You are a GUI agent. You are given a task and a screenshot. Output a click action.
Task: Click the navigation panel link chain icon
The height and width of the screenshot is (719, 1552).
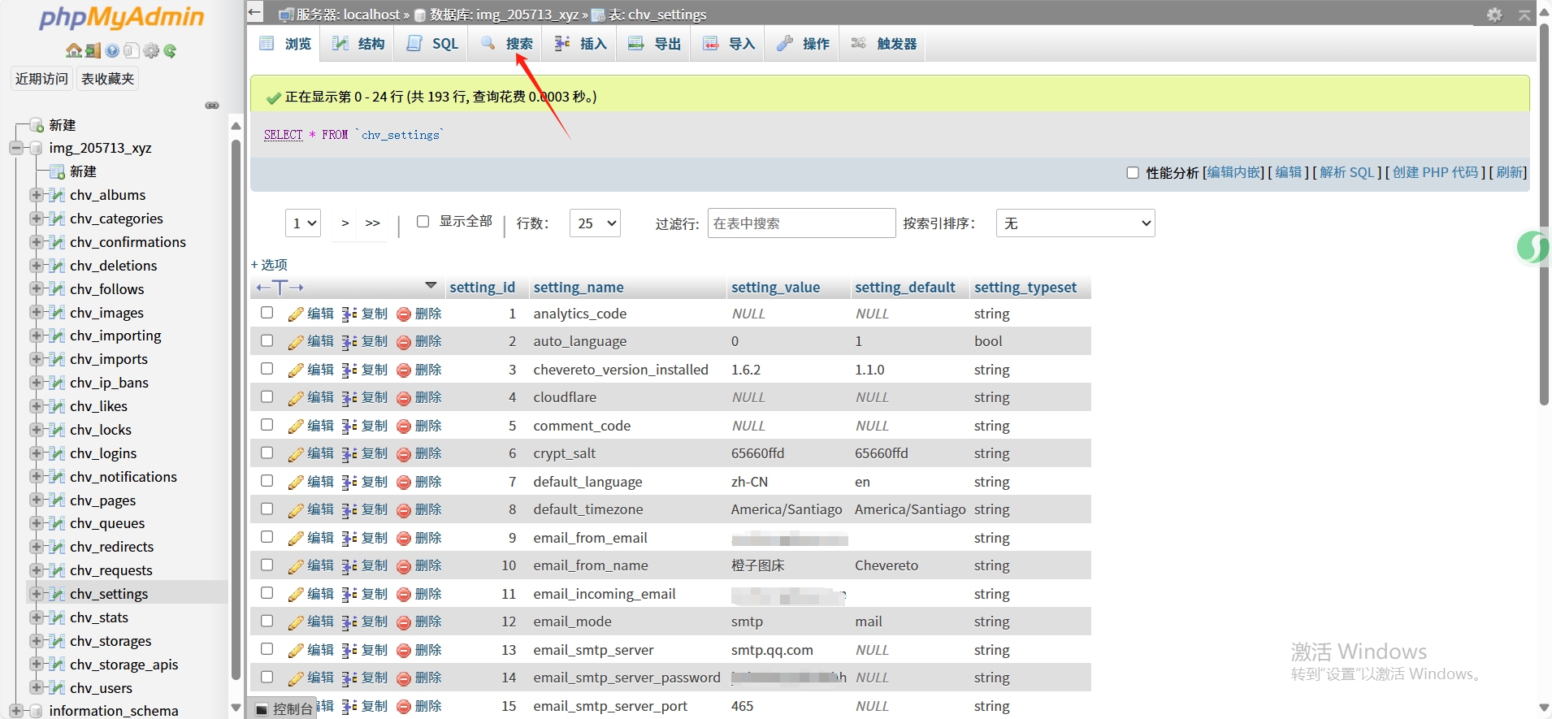(212, 106)
